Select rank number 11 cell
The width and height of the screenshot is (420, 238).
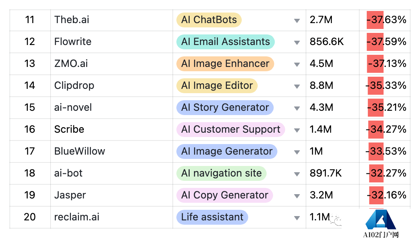[30, 20]
